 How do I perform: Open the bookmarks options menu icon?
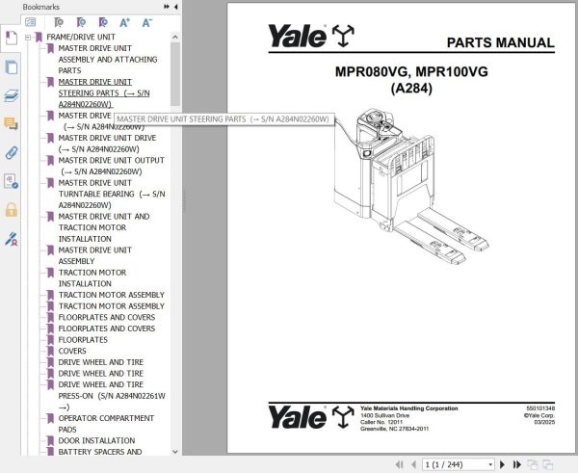31,22
